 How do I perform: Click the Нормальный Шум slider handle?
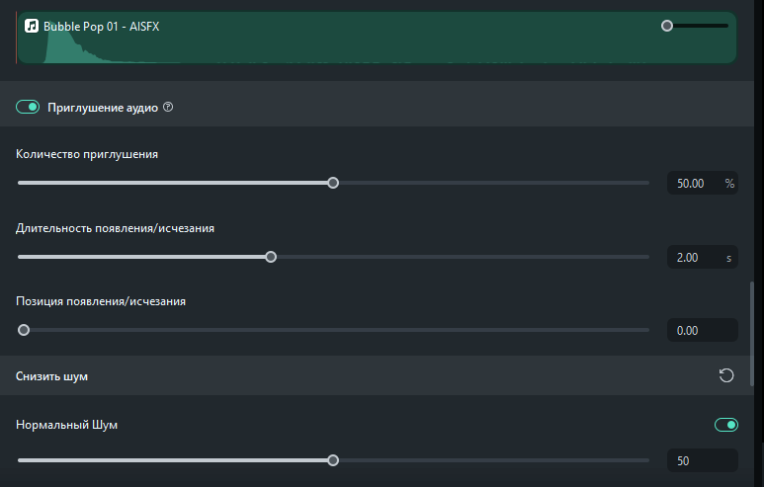333,460
